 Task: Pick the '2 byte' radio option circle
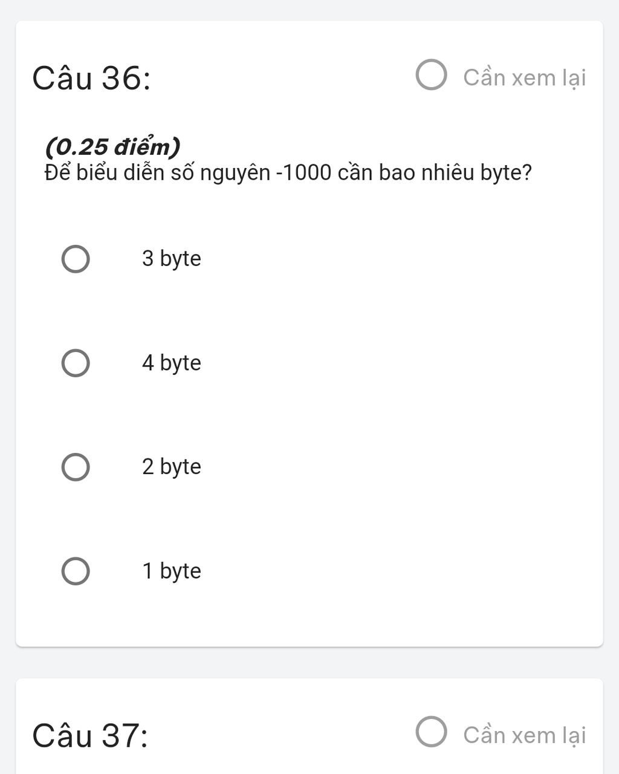click(76, 467)
